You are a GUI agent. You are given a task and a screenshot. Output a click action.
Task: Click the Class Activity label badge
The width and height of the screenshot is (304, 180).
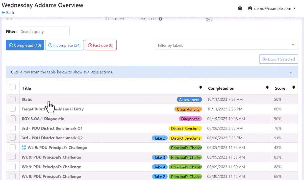click(x=188, y=109)
